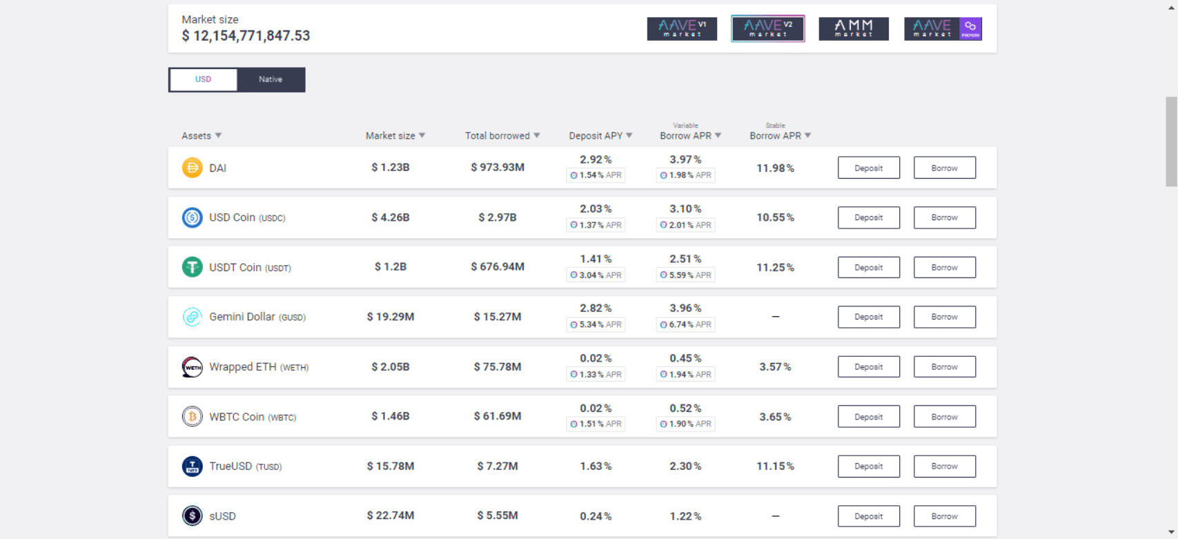
Task: Click total market size $12,154,771,847.53 value
Action: 246,36
